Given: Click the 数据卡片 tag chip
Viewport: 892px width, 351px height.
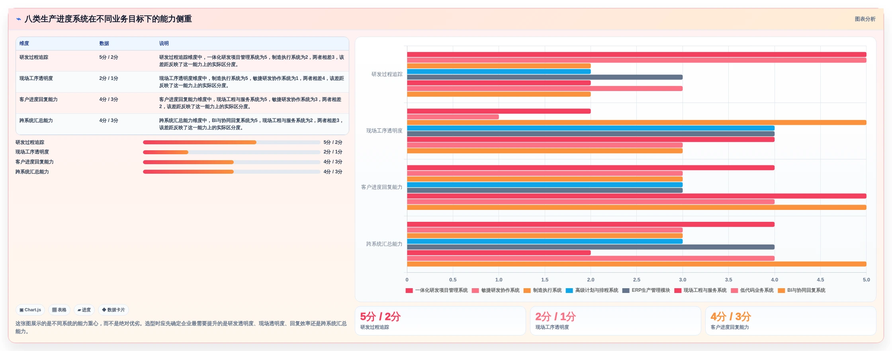Looking at the screenshot, I should tap(113, 310).
